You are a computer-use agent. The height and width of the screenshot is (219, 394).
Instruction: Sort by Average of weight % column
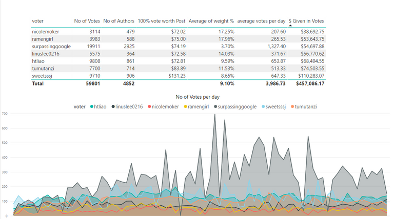point(211,21)
